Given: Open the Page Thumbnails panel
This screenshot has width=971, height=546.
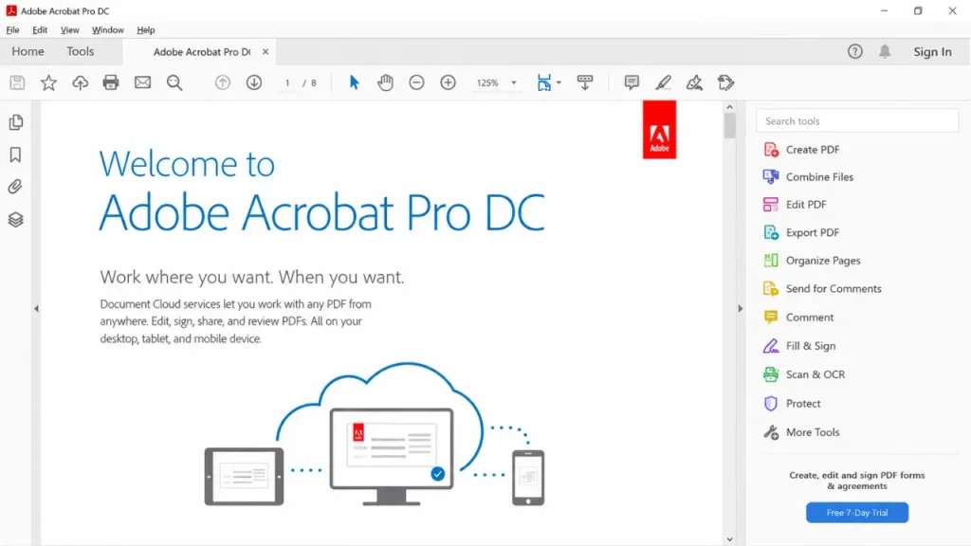Looking at the screenshot, I should point(16,122).
